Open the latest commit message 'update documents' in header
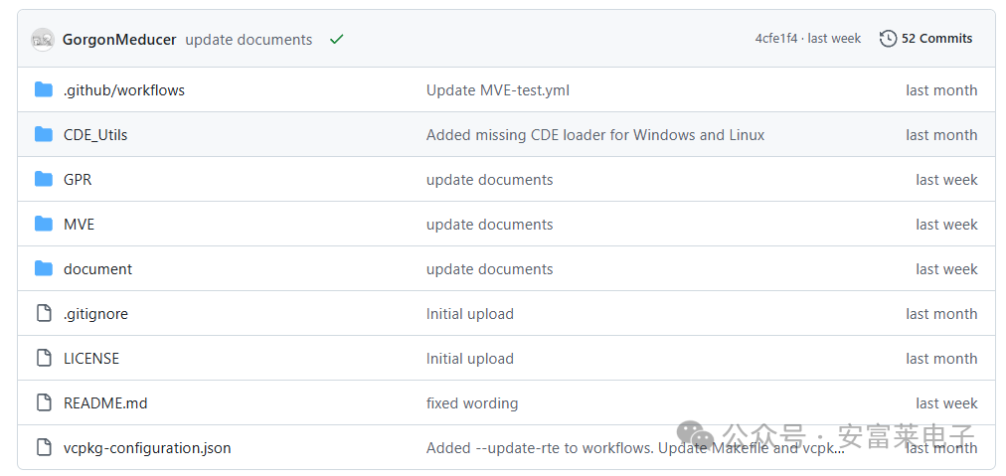 tap(249, 39)
